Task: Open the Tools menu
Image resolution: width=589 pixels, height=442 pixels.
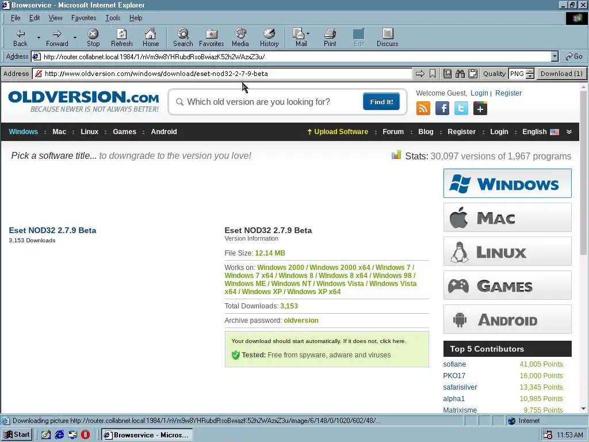Action: [113, 18]
